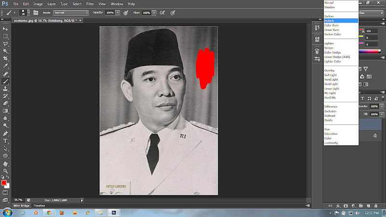Reset default foreground and background colors

(x=2, y=177)
